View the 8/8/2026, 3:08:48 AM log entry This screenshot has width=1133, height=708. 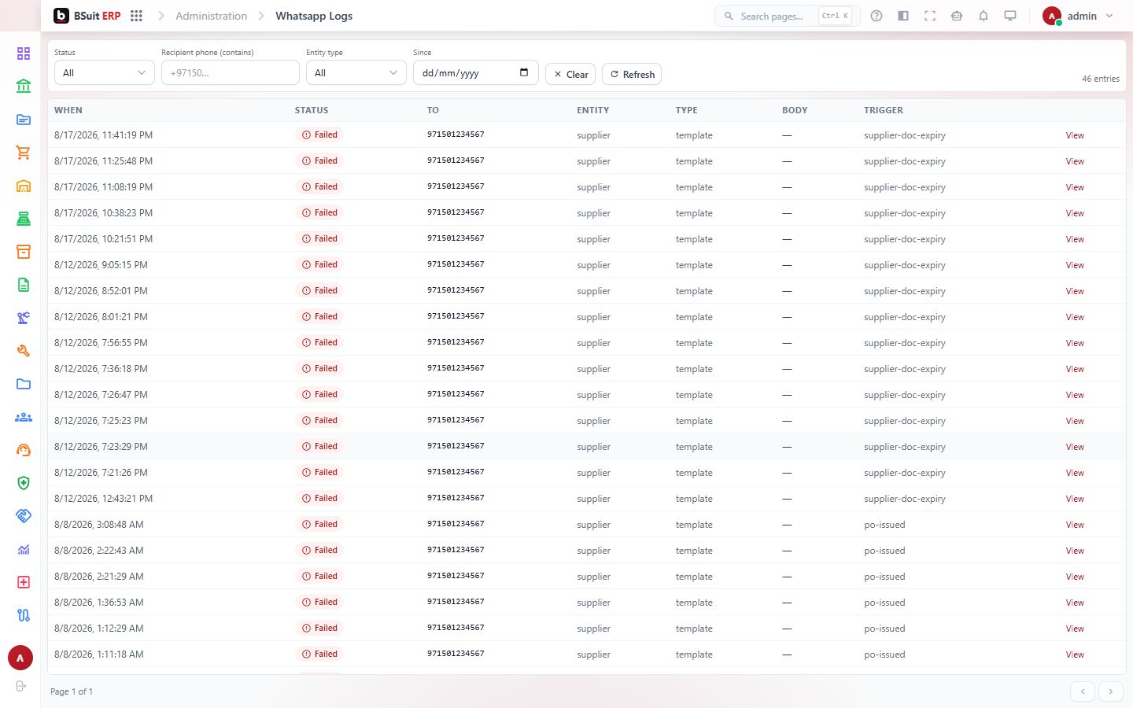pos(1075,525)
